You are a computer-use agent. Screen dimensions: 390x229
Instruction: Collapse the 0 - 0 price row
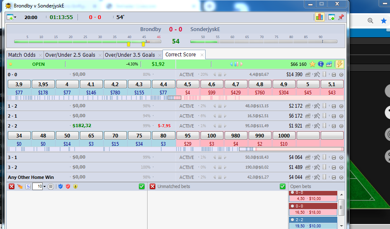[x=334, y=75]
